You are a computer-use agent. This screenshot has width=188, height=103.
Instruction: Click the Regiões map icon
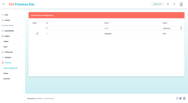3,36
